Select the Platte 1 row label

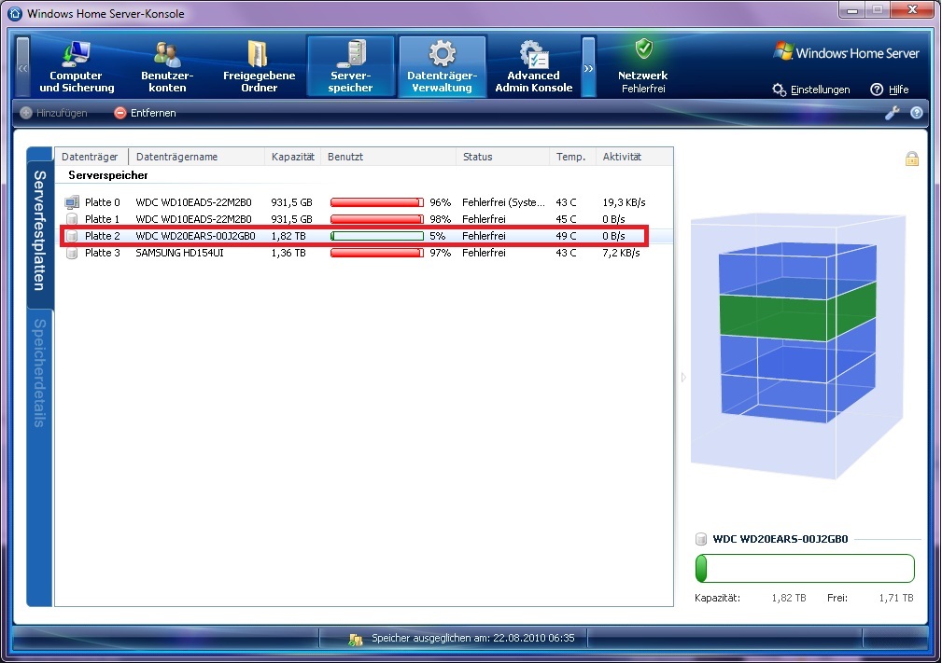(102, 219)
